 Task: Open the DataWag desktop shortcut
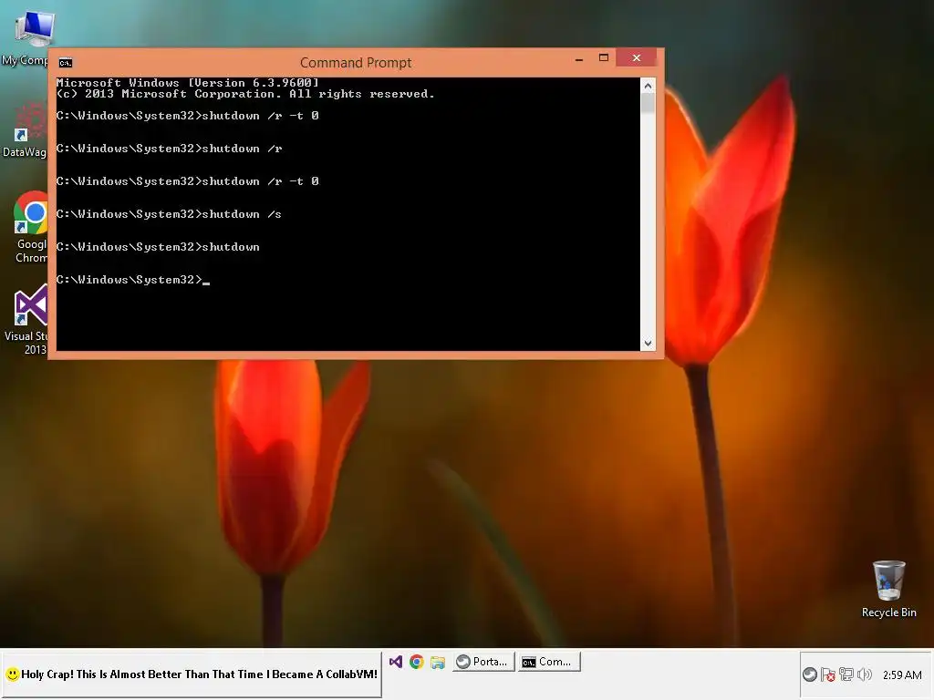click(x=25, y=129)
